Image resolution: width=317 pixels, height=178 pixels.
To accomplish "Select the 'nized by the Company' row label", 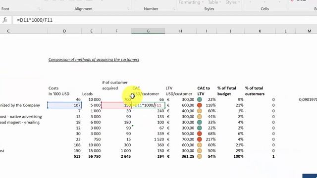I will pos(20,105).
